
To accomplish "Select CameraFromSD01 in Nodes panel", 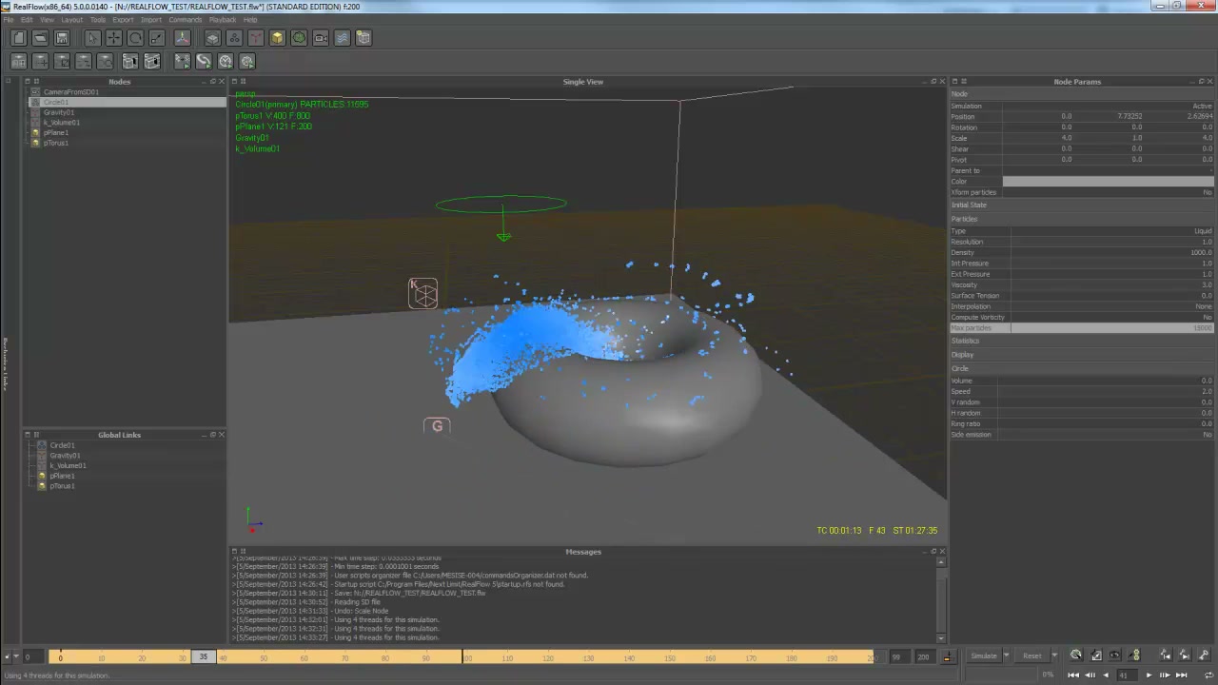I will (x=70, y=92).
